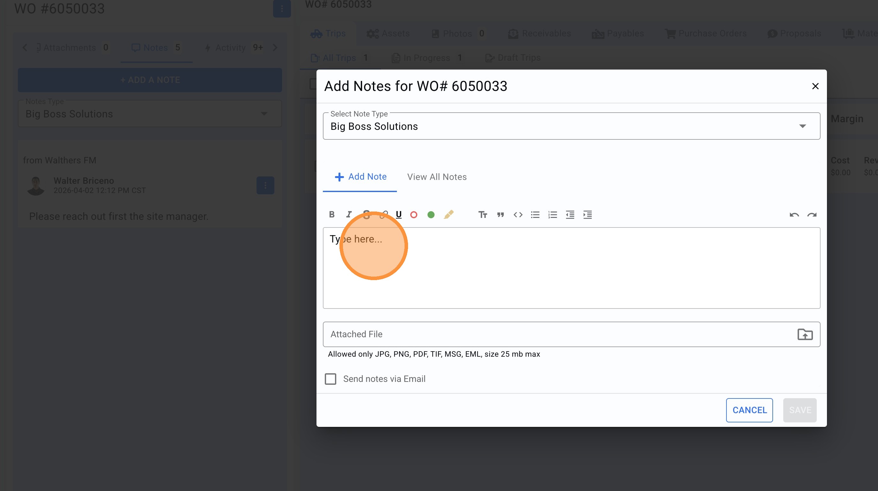Change the text size option

click(482, 214)
